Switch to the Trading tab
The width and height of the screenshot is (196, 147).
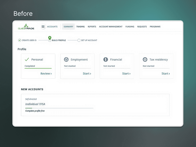click(80, 27)
